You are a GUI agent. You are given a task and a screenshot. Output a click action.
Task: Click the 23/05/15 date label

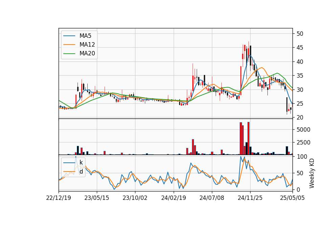(x=96, y=198)
